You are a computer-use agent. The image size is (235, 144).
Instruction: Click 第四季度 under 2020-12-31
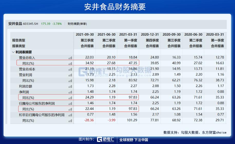152,40
